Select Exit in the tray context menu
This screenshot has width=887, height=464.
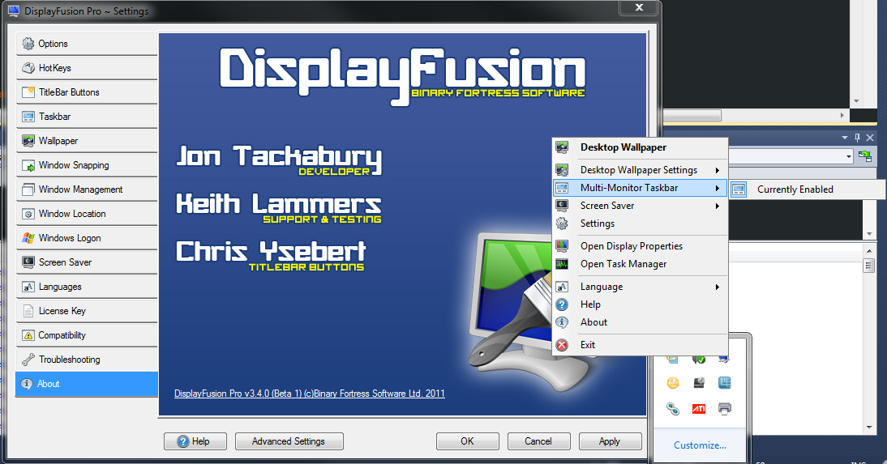point(588,345)
